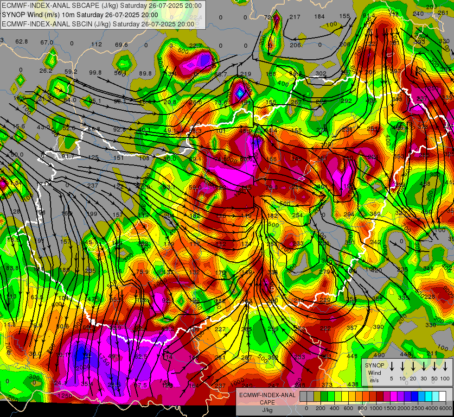Click station value 26.2 on the map
The width and height of the screenshot is (454, 417).
46,70
